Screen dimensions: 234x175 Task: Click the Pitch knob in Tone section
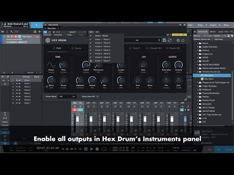click(x=63, y=65)
